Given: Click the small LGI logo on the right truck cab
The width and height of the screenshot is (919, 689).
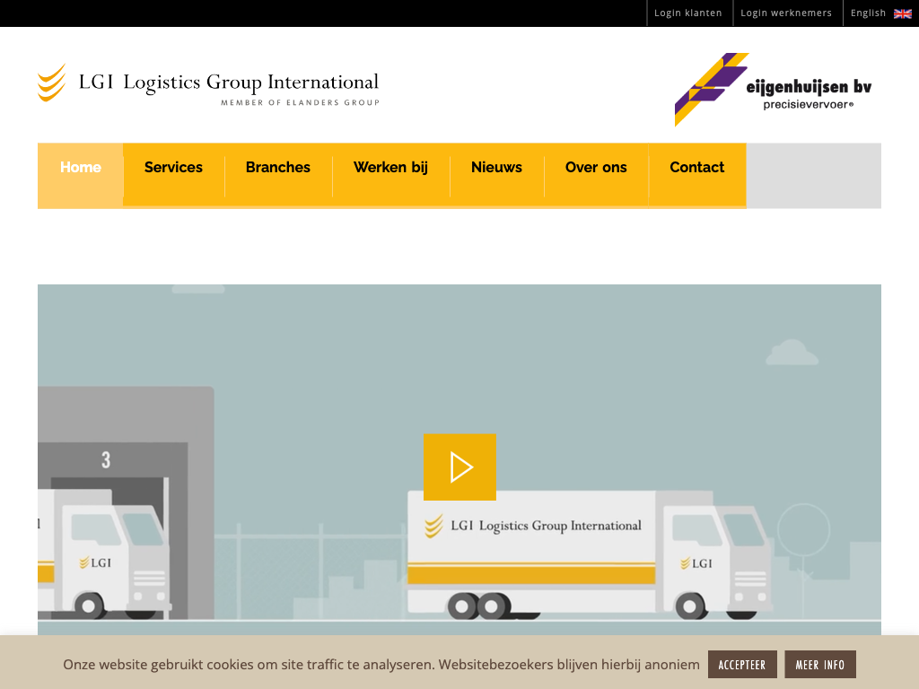Looking at the screenshot, I should pyautogui.click(x=696, y=563).
